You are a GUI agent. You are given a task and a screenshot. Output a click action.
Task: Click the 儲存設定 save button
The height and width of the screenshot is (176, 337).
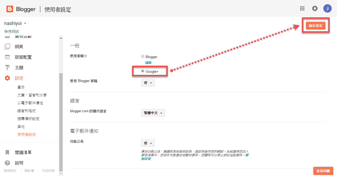pos(316,26)
